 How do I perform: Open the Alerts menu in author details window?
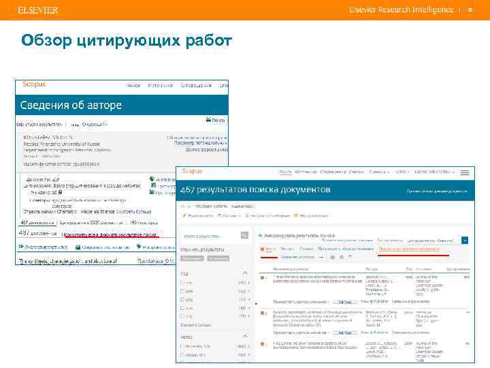[x=196, y=85]
